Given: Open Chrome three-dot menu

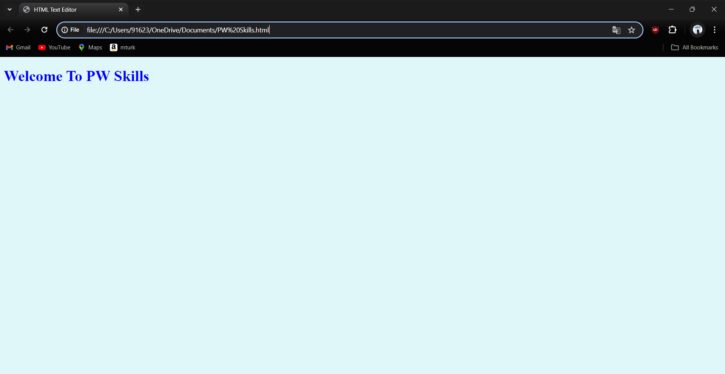Looking at the screenshot, I should 714,30.
